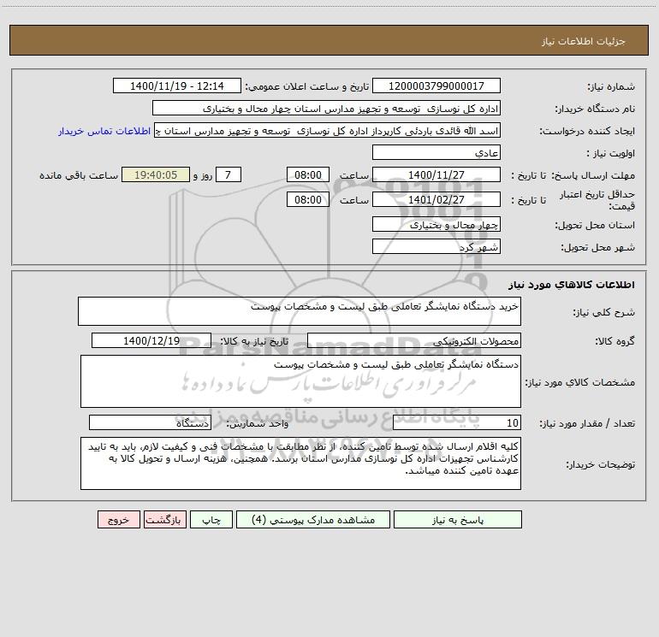Click the price validity date 1401/02/27

point(436,199)
